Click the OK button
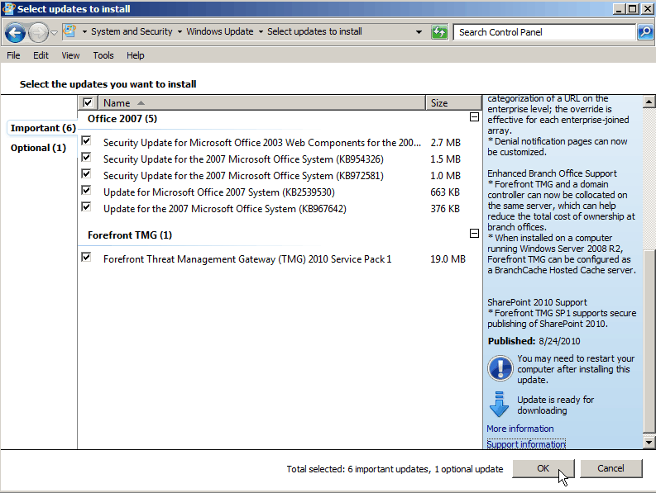Screen dimensions: 656x493 [x=543, y=468]
